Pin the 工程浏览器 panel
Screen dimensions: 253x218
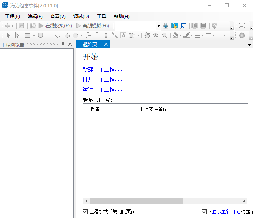(x=63, y=44)
